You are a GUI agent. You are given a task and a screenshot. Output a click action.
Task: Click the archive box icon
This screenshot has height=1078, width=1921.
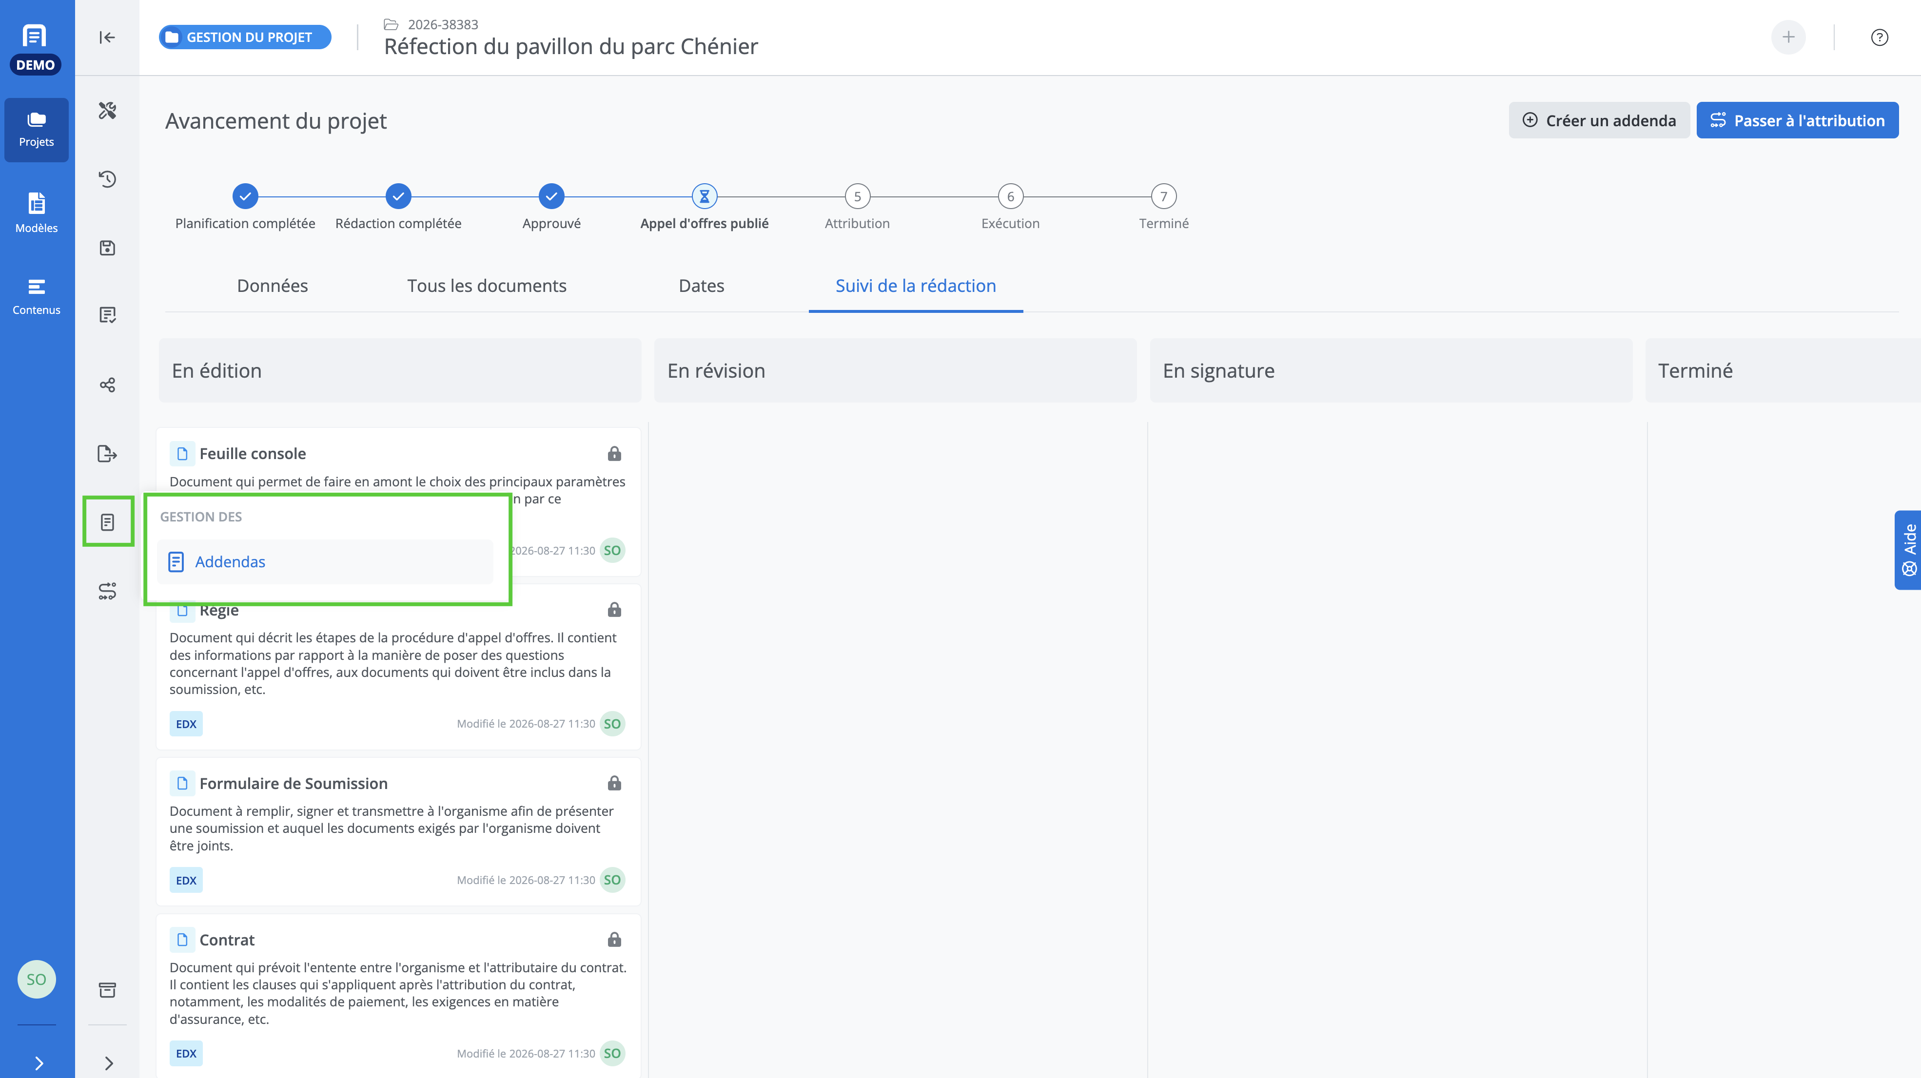107,989
